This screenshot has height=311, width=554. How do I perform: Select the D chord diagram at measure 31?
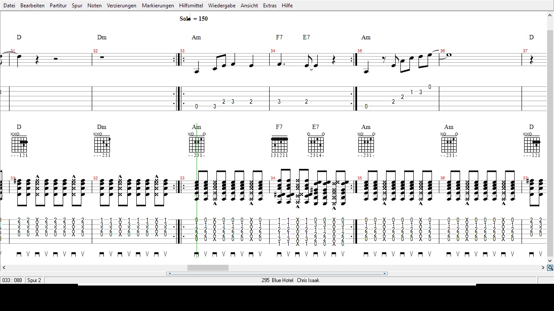pos(19,144)
